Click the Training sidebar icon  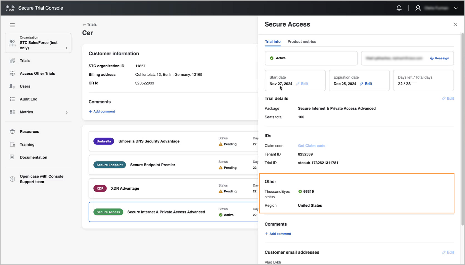(12, 144)
